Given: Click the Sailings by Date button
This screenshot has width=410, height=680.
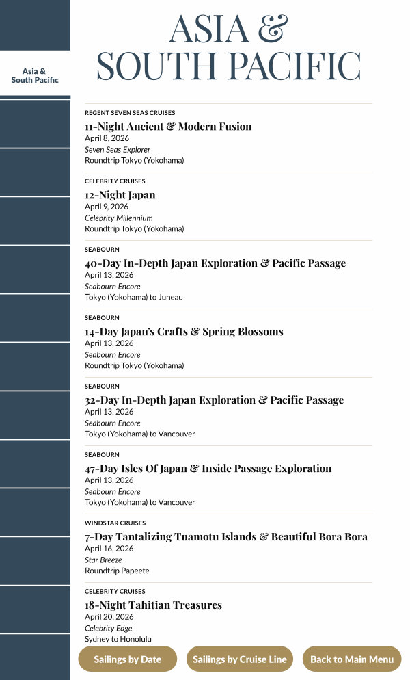Looking at the screenshot, I should 128,659.
